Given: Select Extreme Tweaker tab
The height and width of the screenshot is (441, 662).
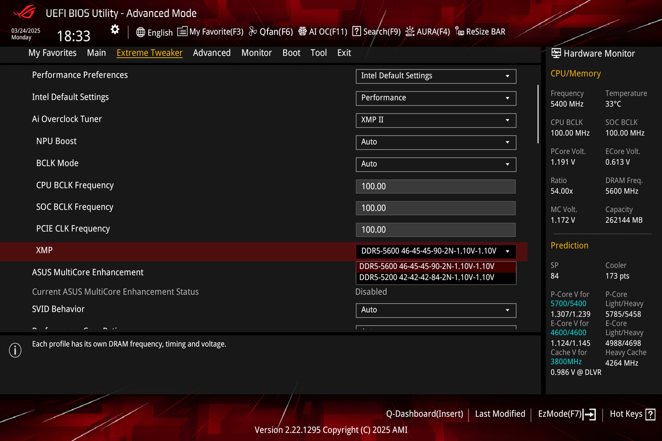Looking at the screenshot, I should (150, 53).
